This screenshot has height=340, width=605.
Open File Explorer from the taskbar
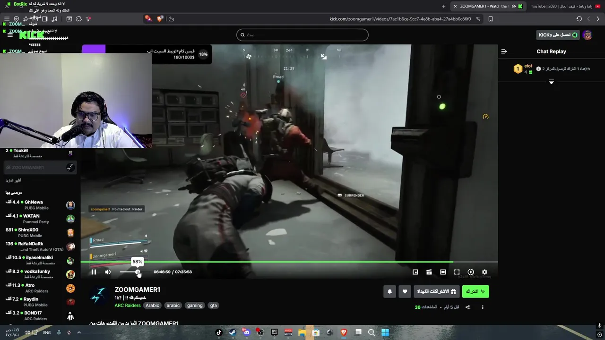click(302, 332)
